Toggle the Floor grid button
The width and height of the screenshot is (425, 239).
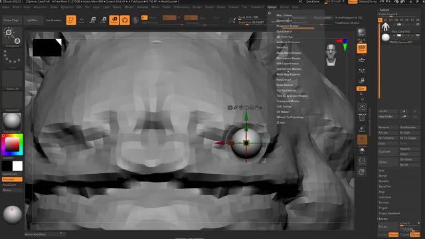(361, 60)
